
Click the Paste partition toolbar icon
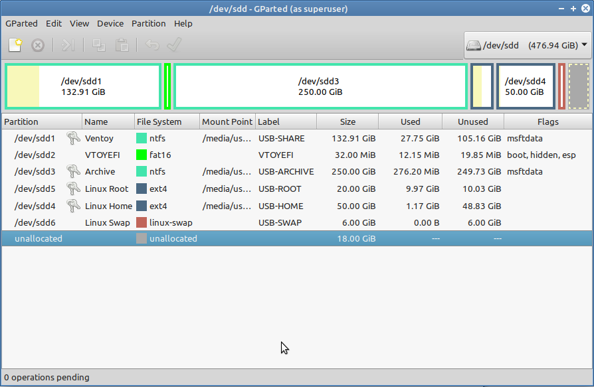122,45
